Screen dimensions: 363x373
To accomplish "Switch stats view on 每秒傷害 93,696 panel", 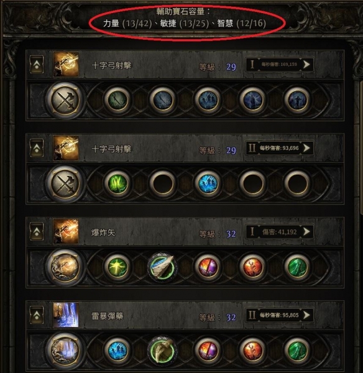I will coord(306,148).
